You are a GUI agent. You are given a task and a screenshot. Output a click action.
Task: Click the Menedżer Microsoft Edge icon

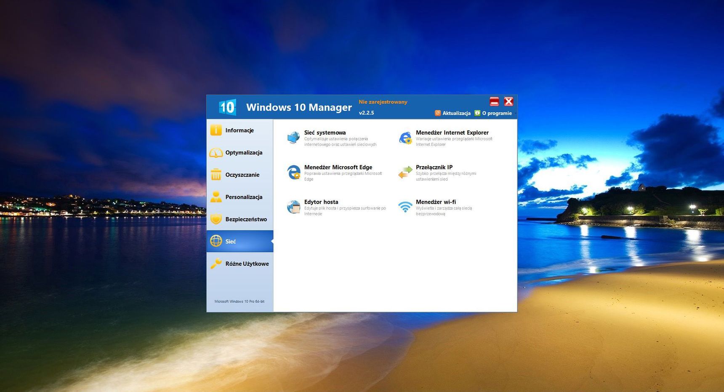[293, 172]
